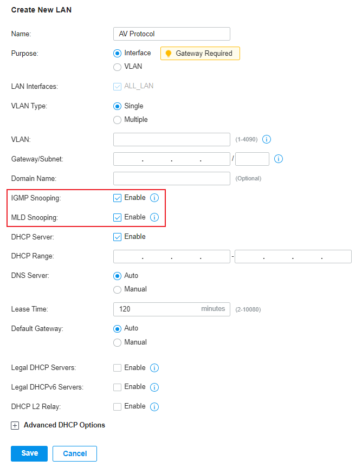
Task: Select Multiple VLAN type
Action: click(x=118, y=120)
